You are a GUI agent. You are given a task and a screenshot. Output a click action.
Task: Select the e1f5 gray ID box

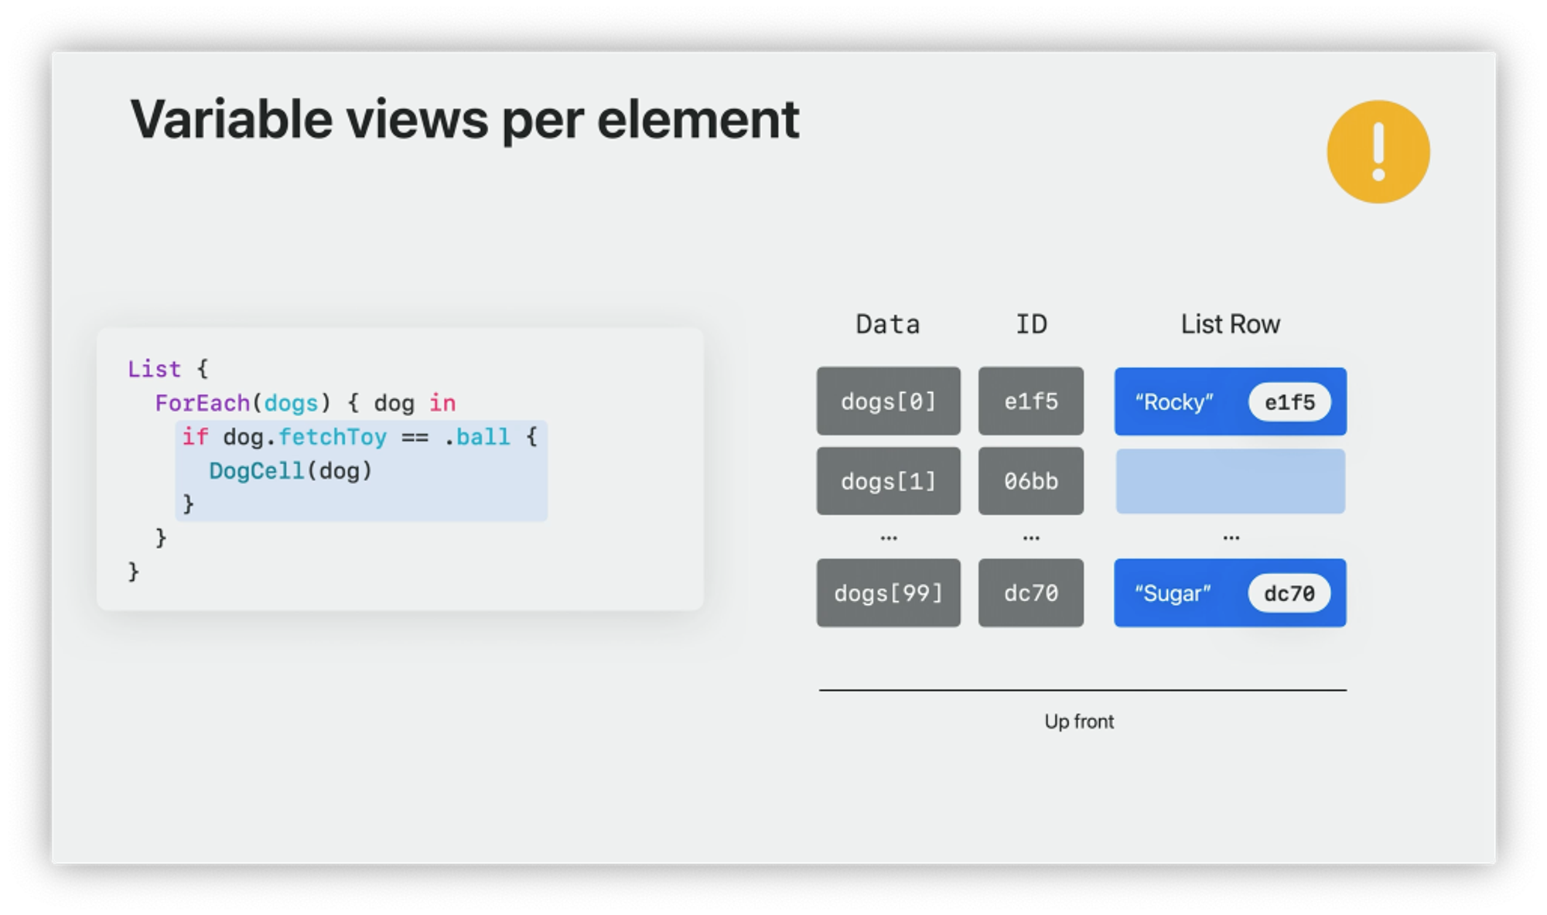point(1030,401)
